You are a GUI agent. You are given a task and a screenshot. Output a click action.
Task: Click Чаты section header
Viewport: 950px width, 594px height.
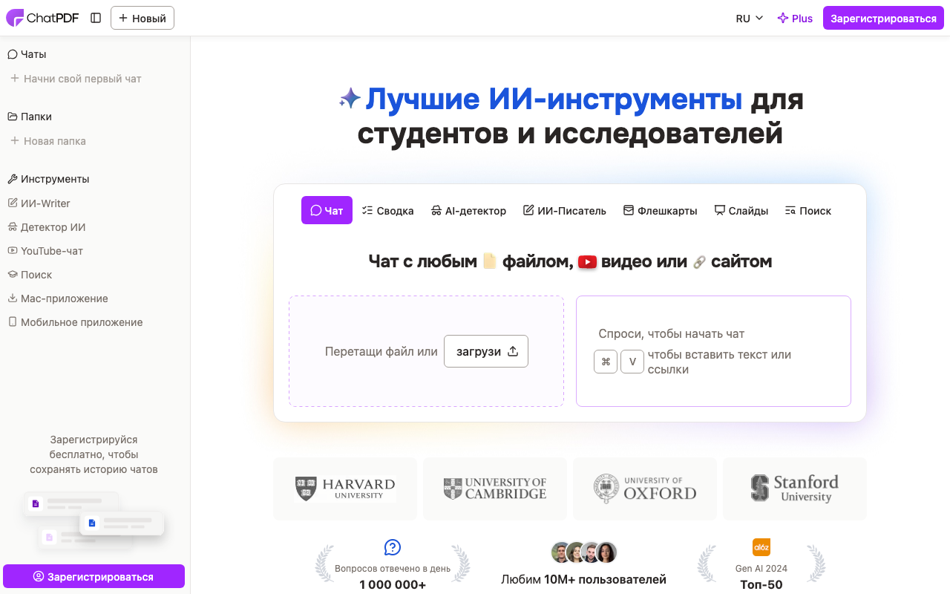click(x=27, y=54)
